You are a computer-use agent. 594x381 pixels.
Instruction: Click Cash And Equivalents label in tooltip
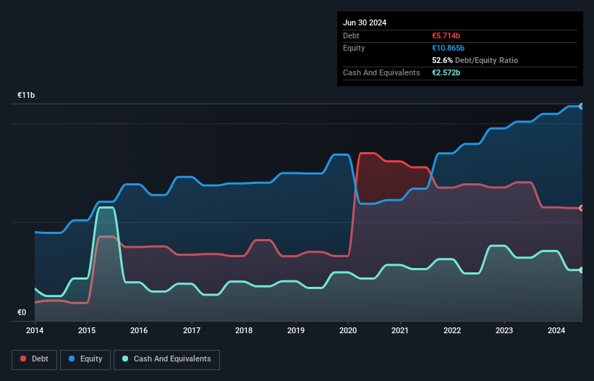[x=381, y=72]
